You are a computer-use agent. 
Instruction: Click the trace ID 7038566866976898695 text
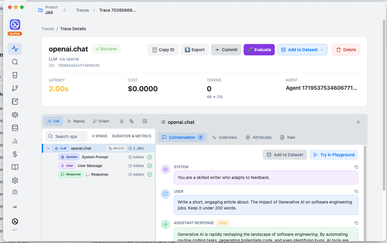click(x=79, y=65)
